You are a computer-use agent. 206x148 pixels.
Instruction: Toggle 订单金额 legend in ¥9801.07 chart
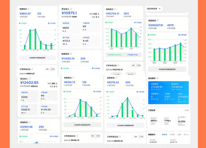coord(24,23)
